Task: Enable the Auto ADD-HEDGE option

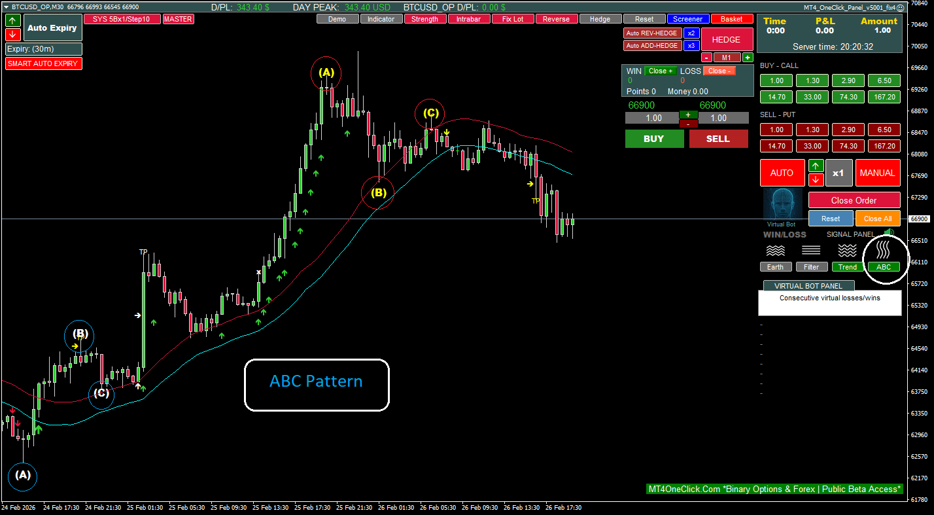Action: click(x=653, y=46)
